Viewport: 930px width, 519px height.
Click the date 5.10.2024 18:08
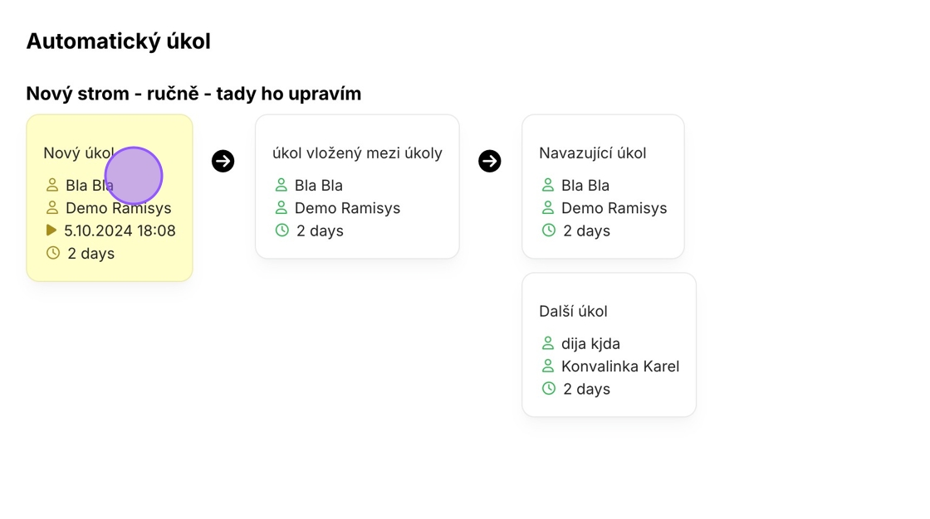coord(120,230)
